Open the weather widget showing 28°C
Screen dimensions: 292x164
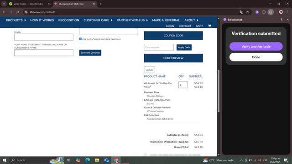tap(219, 160)
